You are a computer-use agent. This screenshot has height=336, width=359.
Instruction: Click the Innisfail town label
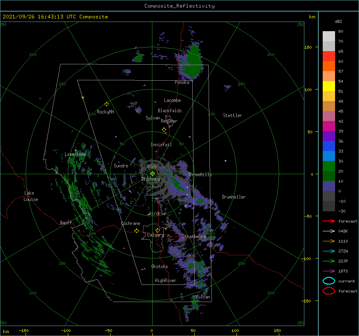(161, 145)
